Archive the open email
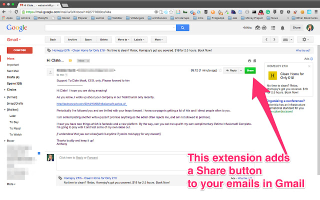The width and height of the screenshot is (320, 200). [x=72, y=39]
